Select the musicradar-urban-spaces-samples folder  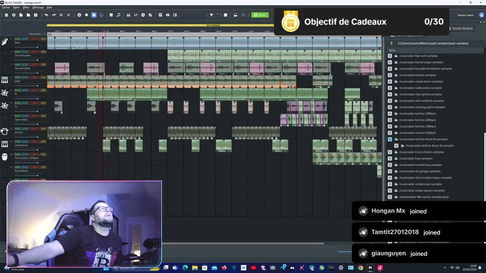[x=422, y=191]
